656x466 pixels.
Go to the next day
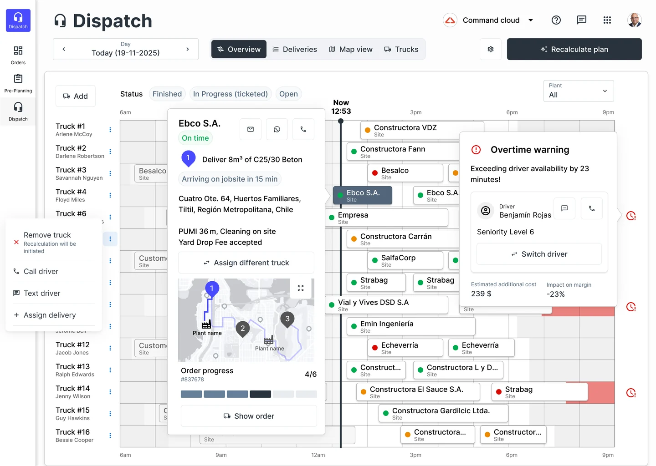tap(188, 49)
